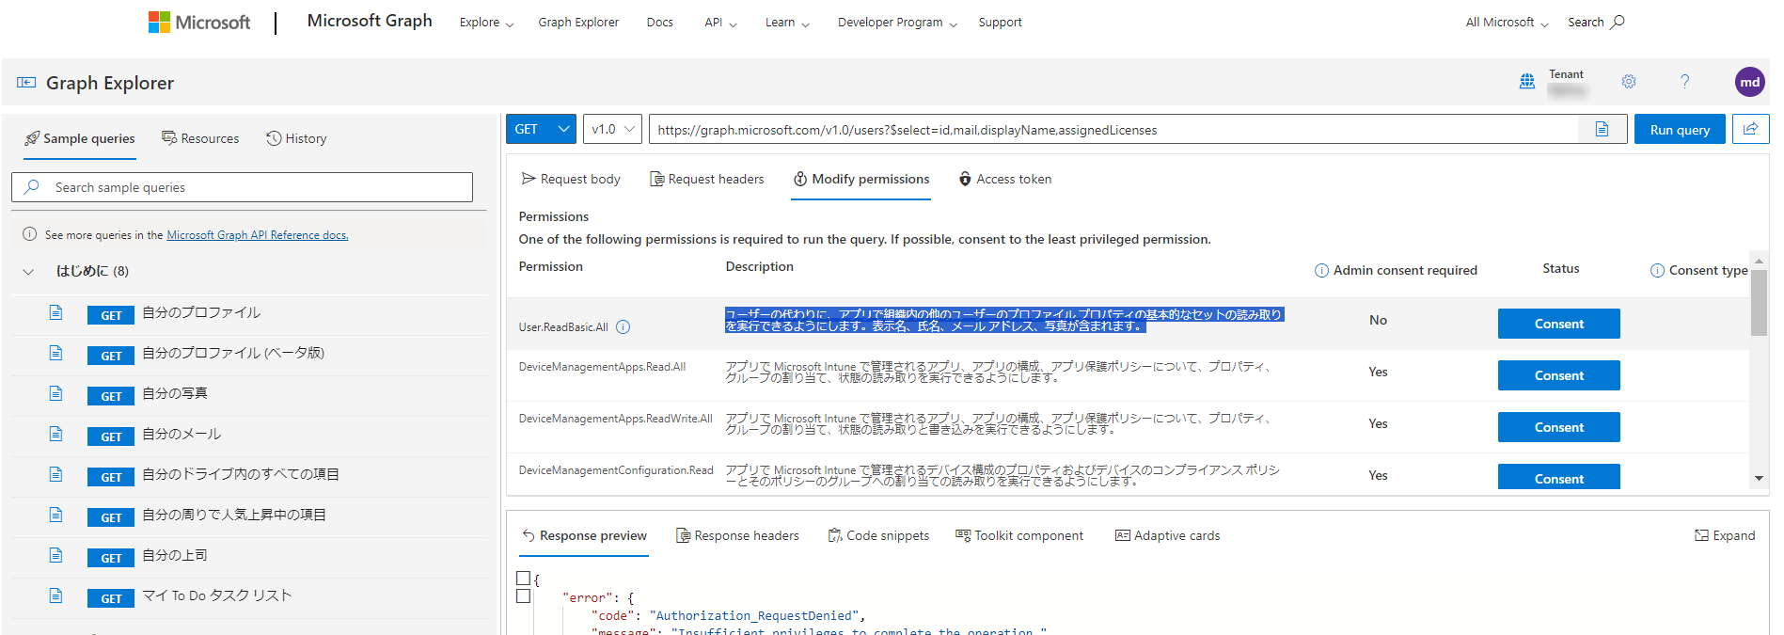Click the Microsoft logo
The height and width of the screenshot is (635, 1784).
coord(199,23)
